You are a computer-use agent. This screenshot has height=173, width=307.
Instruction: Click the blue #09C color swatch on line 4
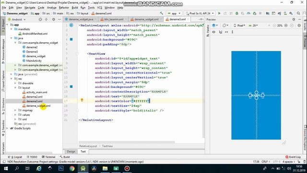point(71,39)
